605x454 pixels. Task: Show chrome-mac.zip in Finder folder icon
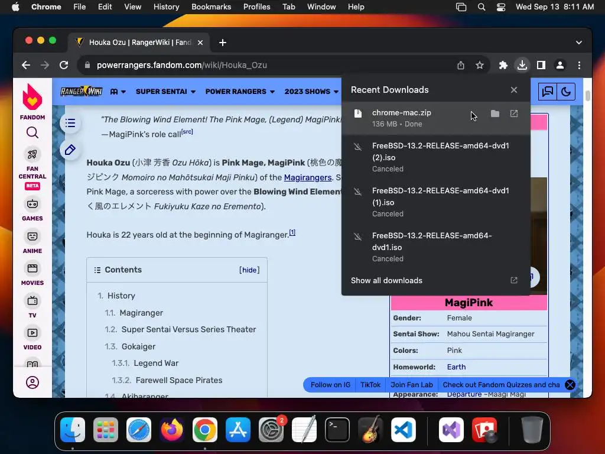[x=495, y=113]
